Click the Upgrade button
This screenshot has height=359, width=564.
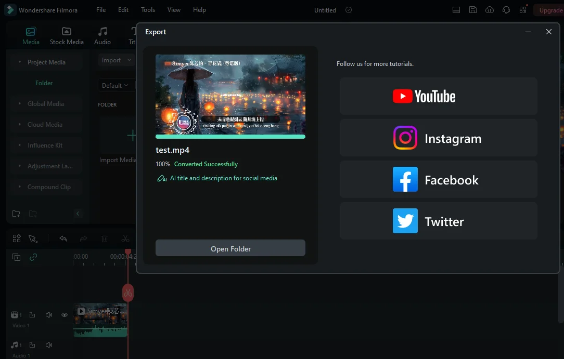coord(548,10)
